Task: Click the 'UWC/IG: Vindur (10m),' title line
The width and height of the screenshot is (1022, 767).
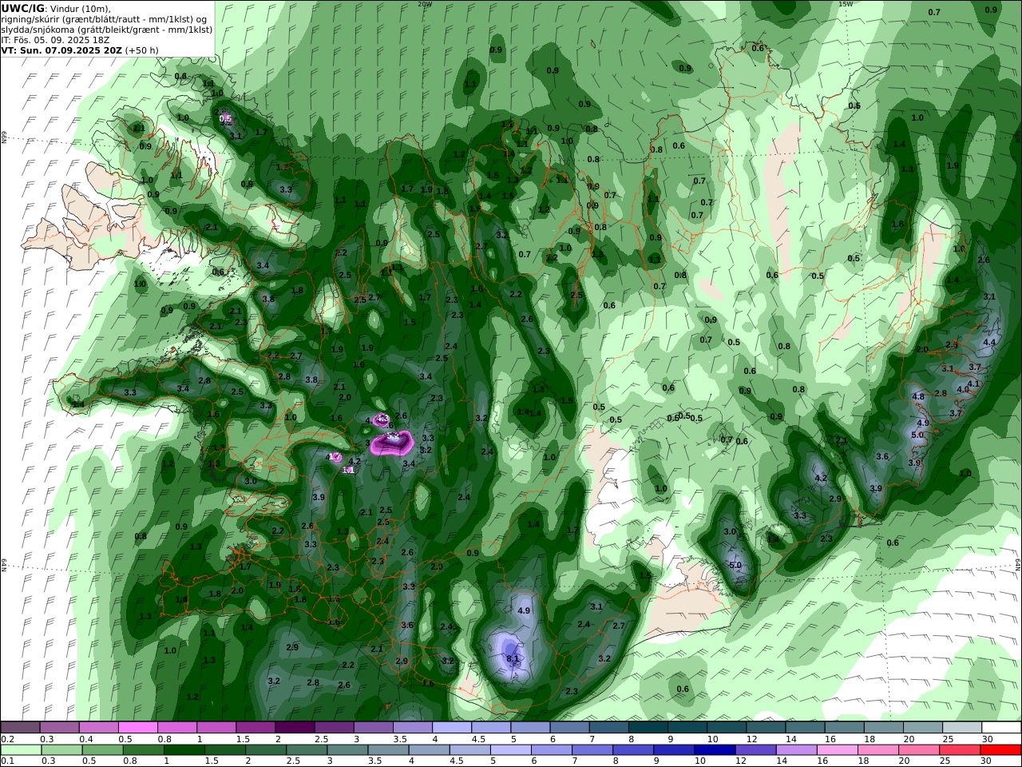Action: coord(56,8)
